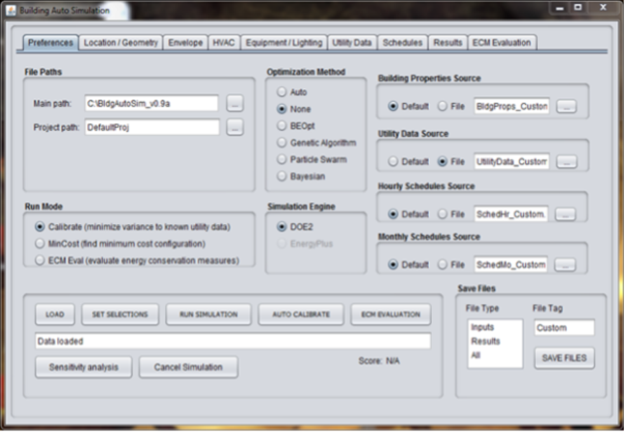Screen dimensions: 628x434
Task: Browse for Hourly Schedules file
Action: pyautogui.click(x=565, y=214)
